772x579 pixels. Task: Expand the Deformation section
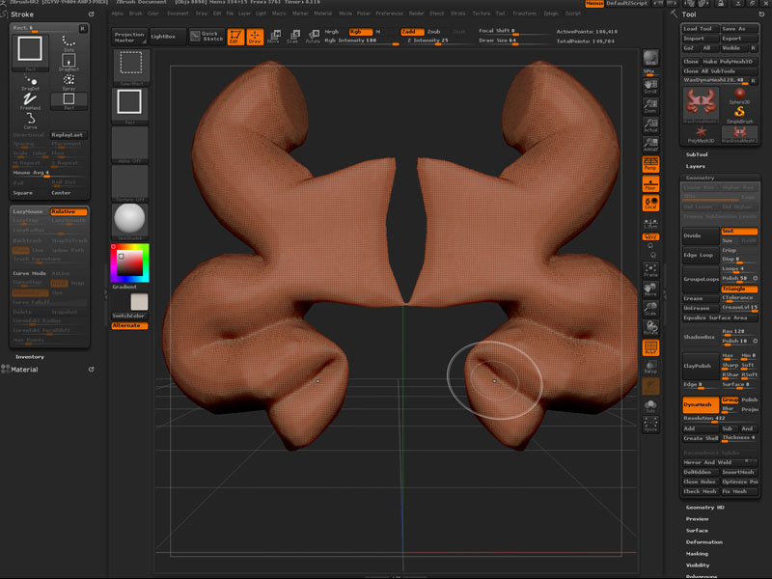tap(704, 542)
